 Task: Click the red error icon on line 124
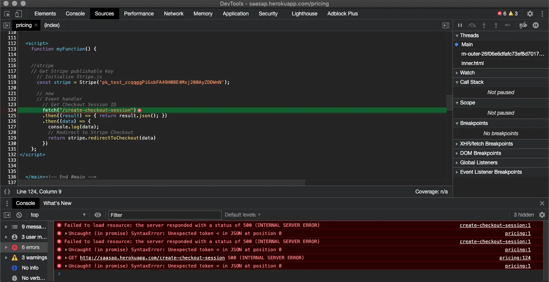point(139,110)
